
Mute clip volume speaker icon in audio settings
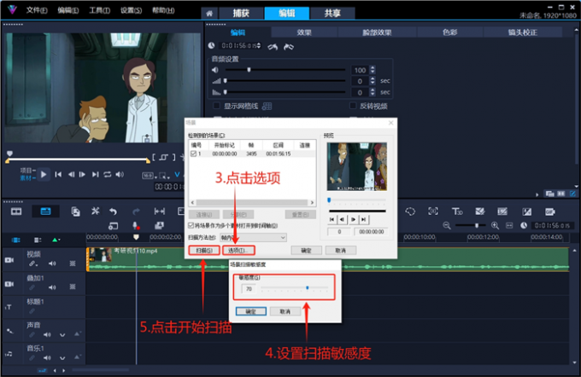215,70
